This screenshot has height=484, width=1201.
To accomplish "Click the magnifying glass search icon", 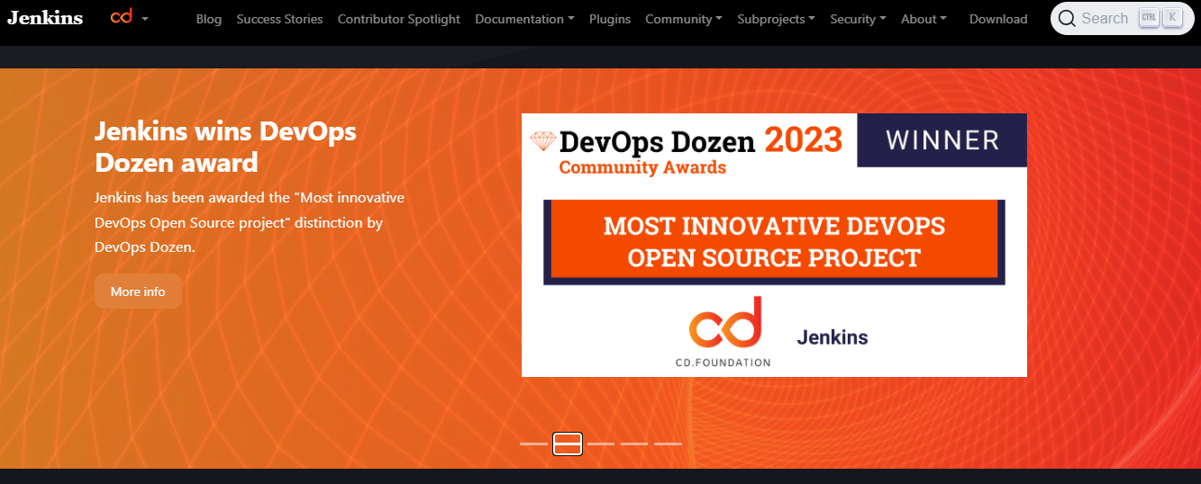I will tap(1067, 18).
